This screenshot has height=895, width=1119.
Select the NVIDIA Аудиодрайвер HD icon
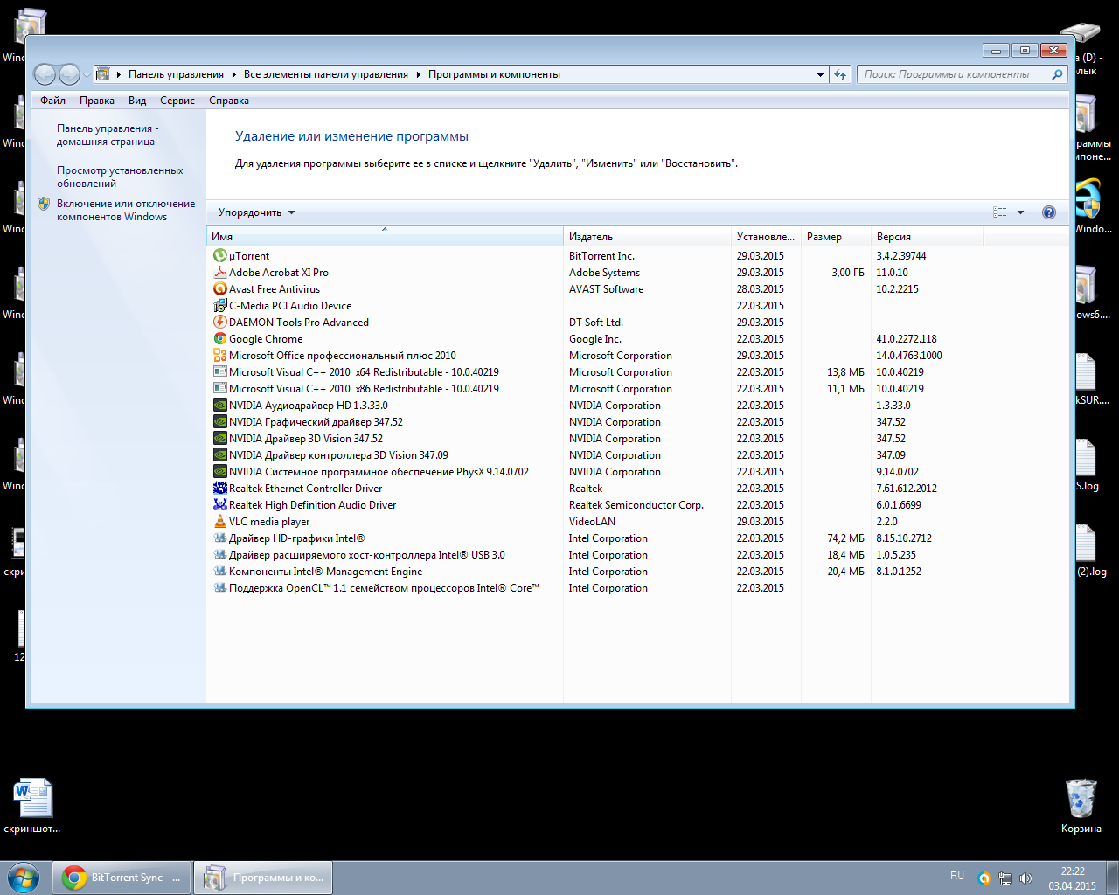pos(220,406)
